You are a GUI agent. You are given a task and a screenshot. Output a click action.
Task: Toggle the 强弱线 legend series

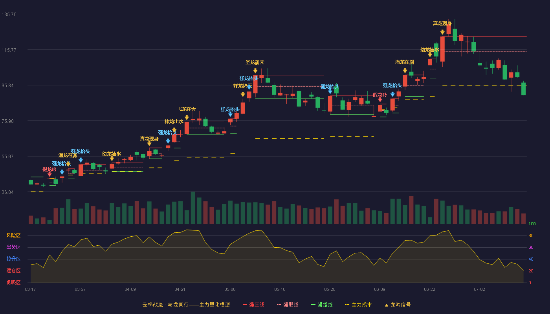pyautogui.click(x=288, y=305)
